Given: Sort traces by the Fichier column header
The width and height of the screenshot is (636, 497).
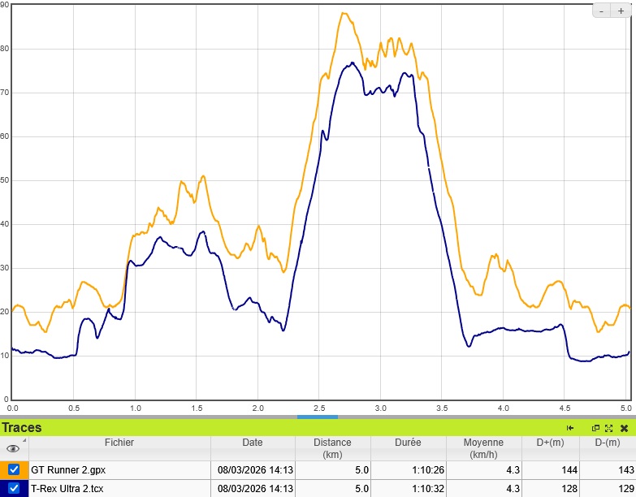Looking at the screenshot, I should pyautogui.click(x=119, y=443).
